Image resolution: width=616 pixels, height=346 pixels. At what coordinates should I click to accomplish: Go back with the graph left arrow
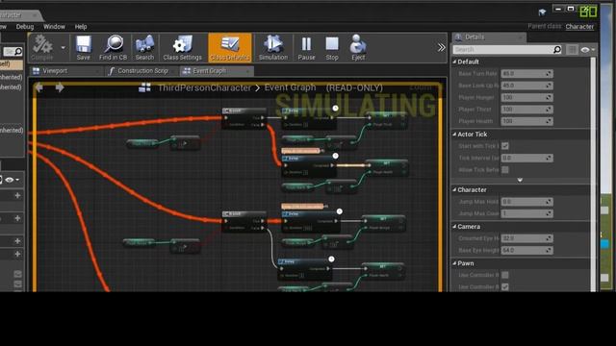pos(38,87)
